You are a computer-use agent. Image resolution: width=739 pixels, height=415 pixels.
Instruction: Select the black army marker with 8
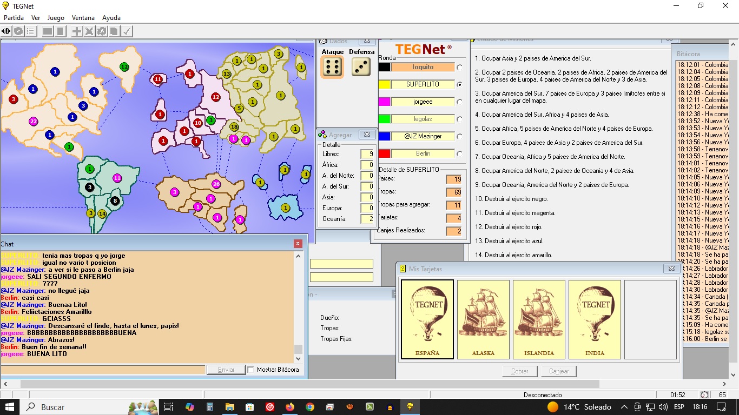pos(115,201)
